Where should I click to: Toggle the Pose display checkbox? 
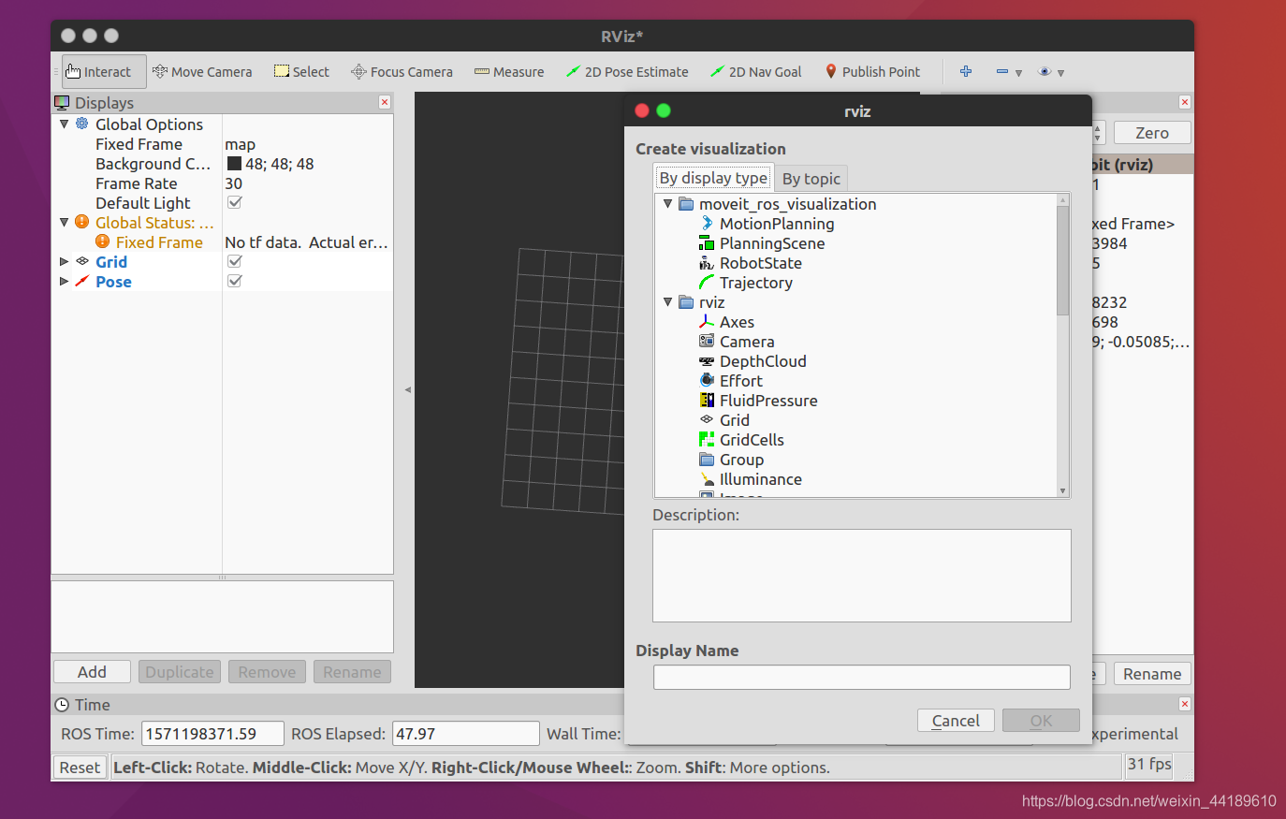pos(235,281)
